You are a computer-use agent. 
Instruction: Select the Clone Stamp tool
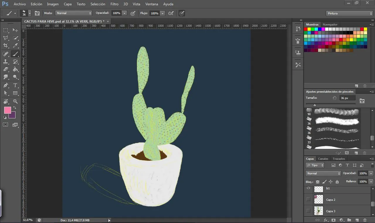pyautogui.click(x=6, y=62)
